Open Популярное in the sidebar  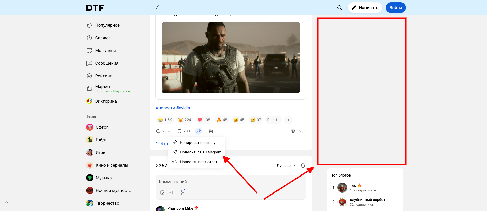(x=103, y=25)
